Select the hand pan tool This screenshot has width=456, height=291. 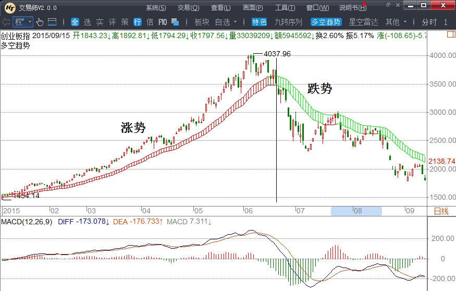point(40,22)
